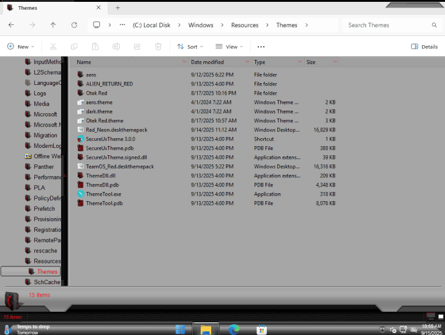Screen dimensions: 445x335
Task: Navigate up one folder level
Action: [53, 25]
